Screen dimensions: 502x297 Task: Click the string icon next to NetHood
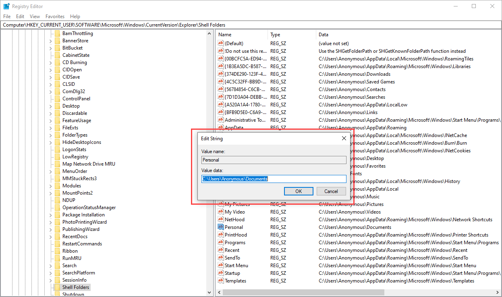coord(220,219)
